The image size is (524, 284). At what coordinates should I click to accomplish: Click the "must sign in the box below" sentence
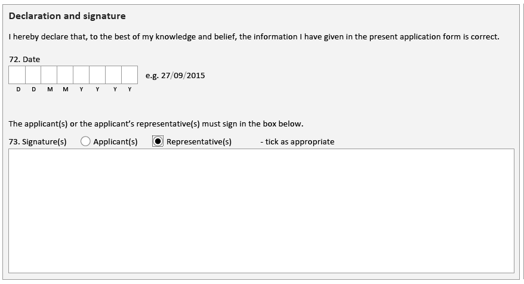(156, 124)
